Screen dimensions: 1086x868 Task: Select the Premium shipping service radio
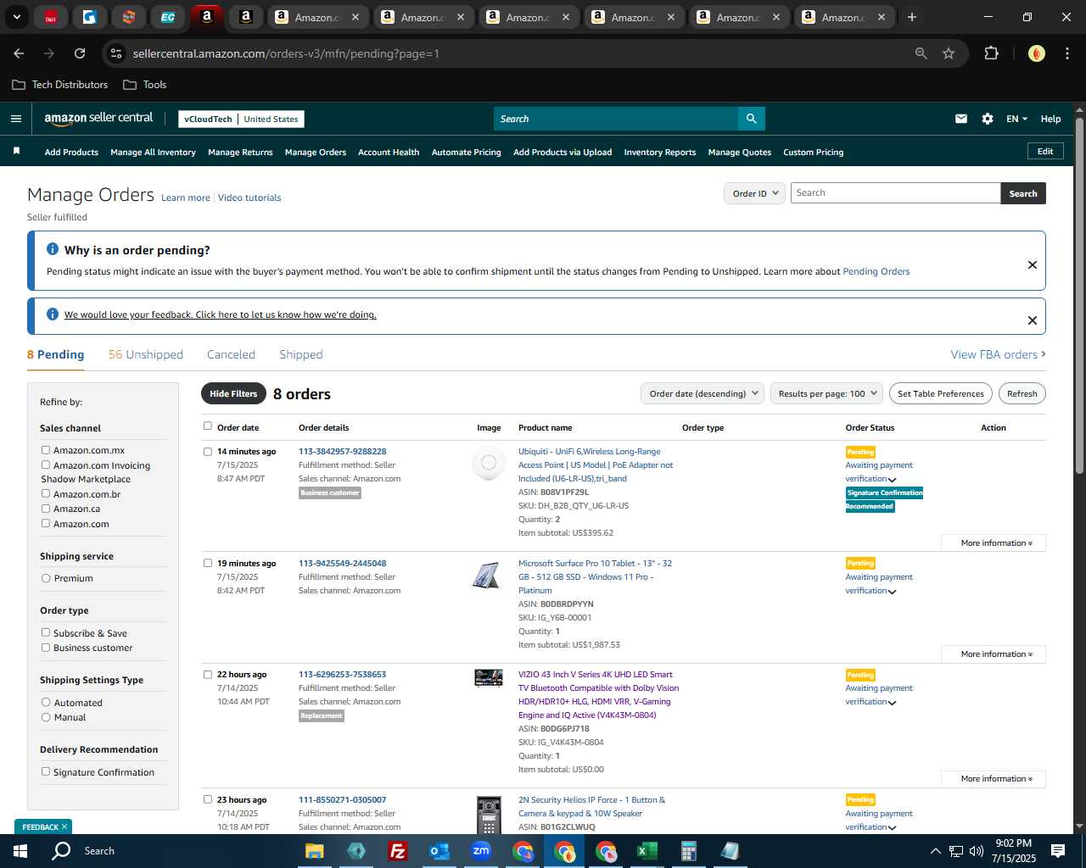[x=46, y=578]
